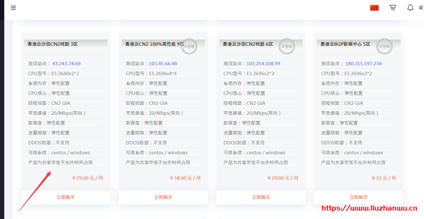
Task: Click 立即购买 for 香港云BGP数据中心 5区
Action: 359,197
